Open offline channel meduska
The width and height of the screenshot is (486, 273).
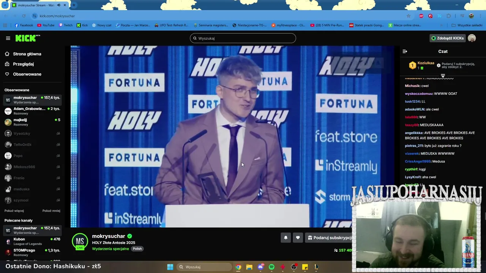[x=32, y=189]
